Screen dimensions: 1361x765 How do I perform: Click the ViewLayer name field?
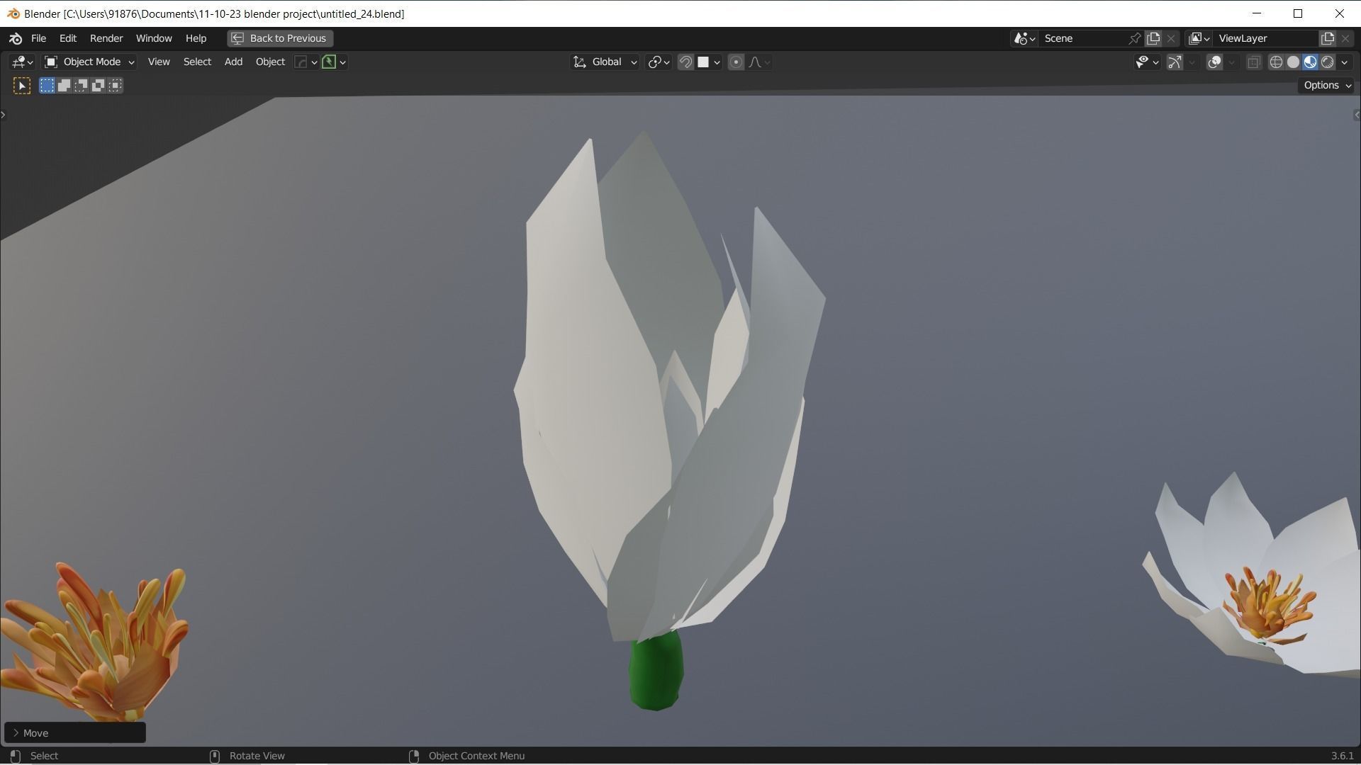pyautogui.click(x=1267, y=38)
